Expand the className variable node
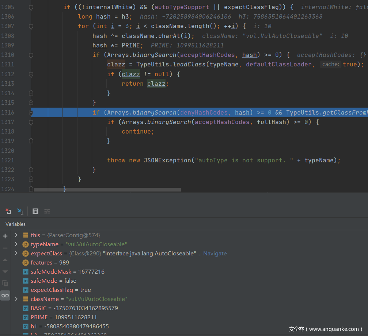The image size is (368, 336). (16, 299)
